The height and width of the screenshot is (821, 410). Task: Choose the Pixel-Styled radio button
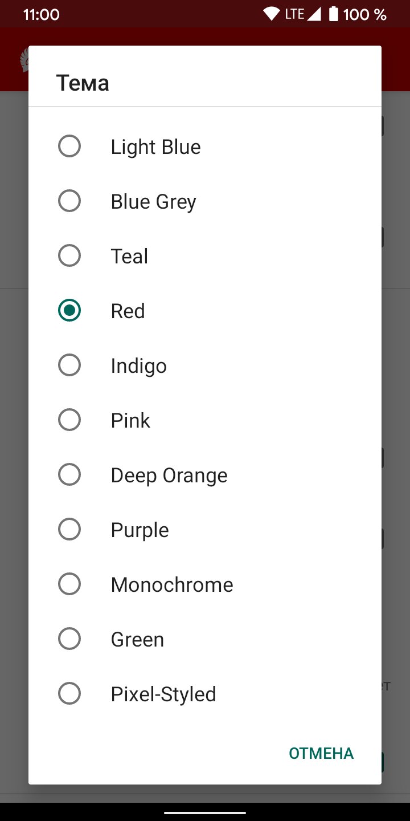click(x=69, y=694)
